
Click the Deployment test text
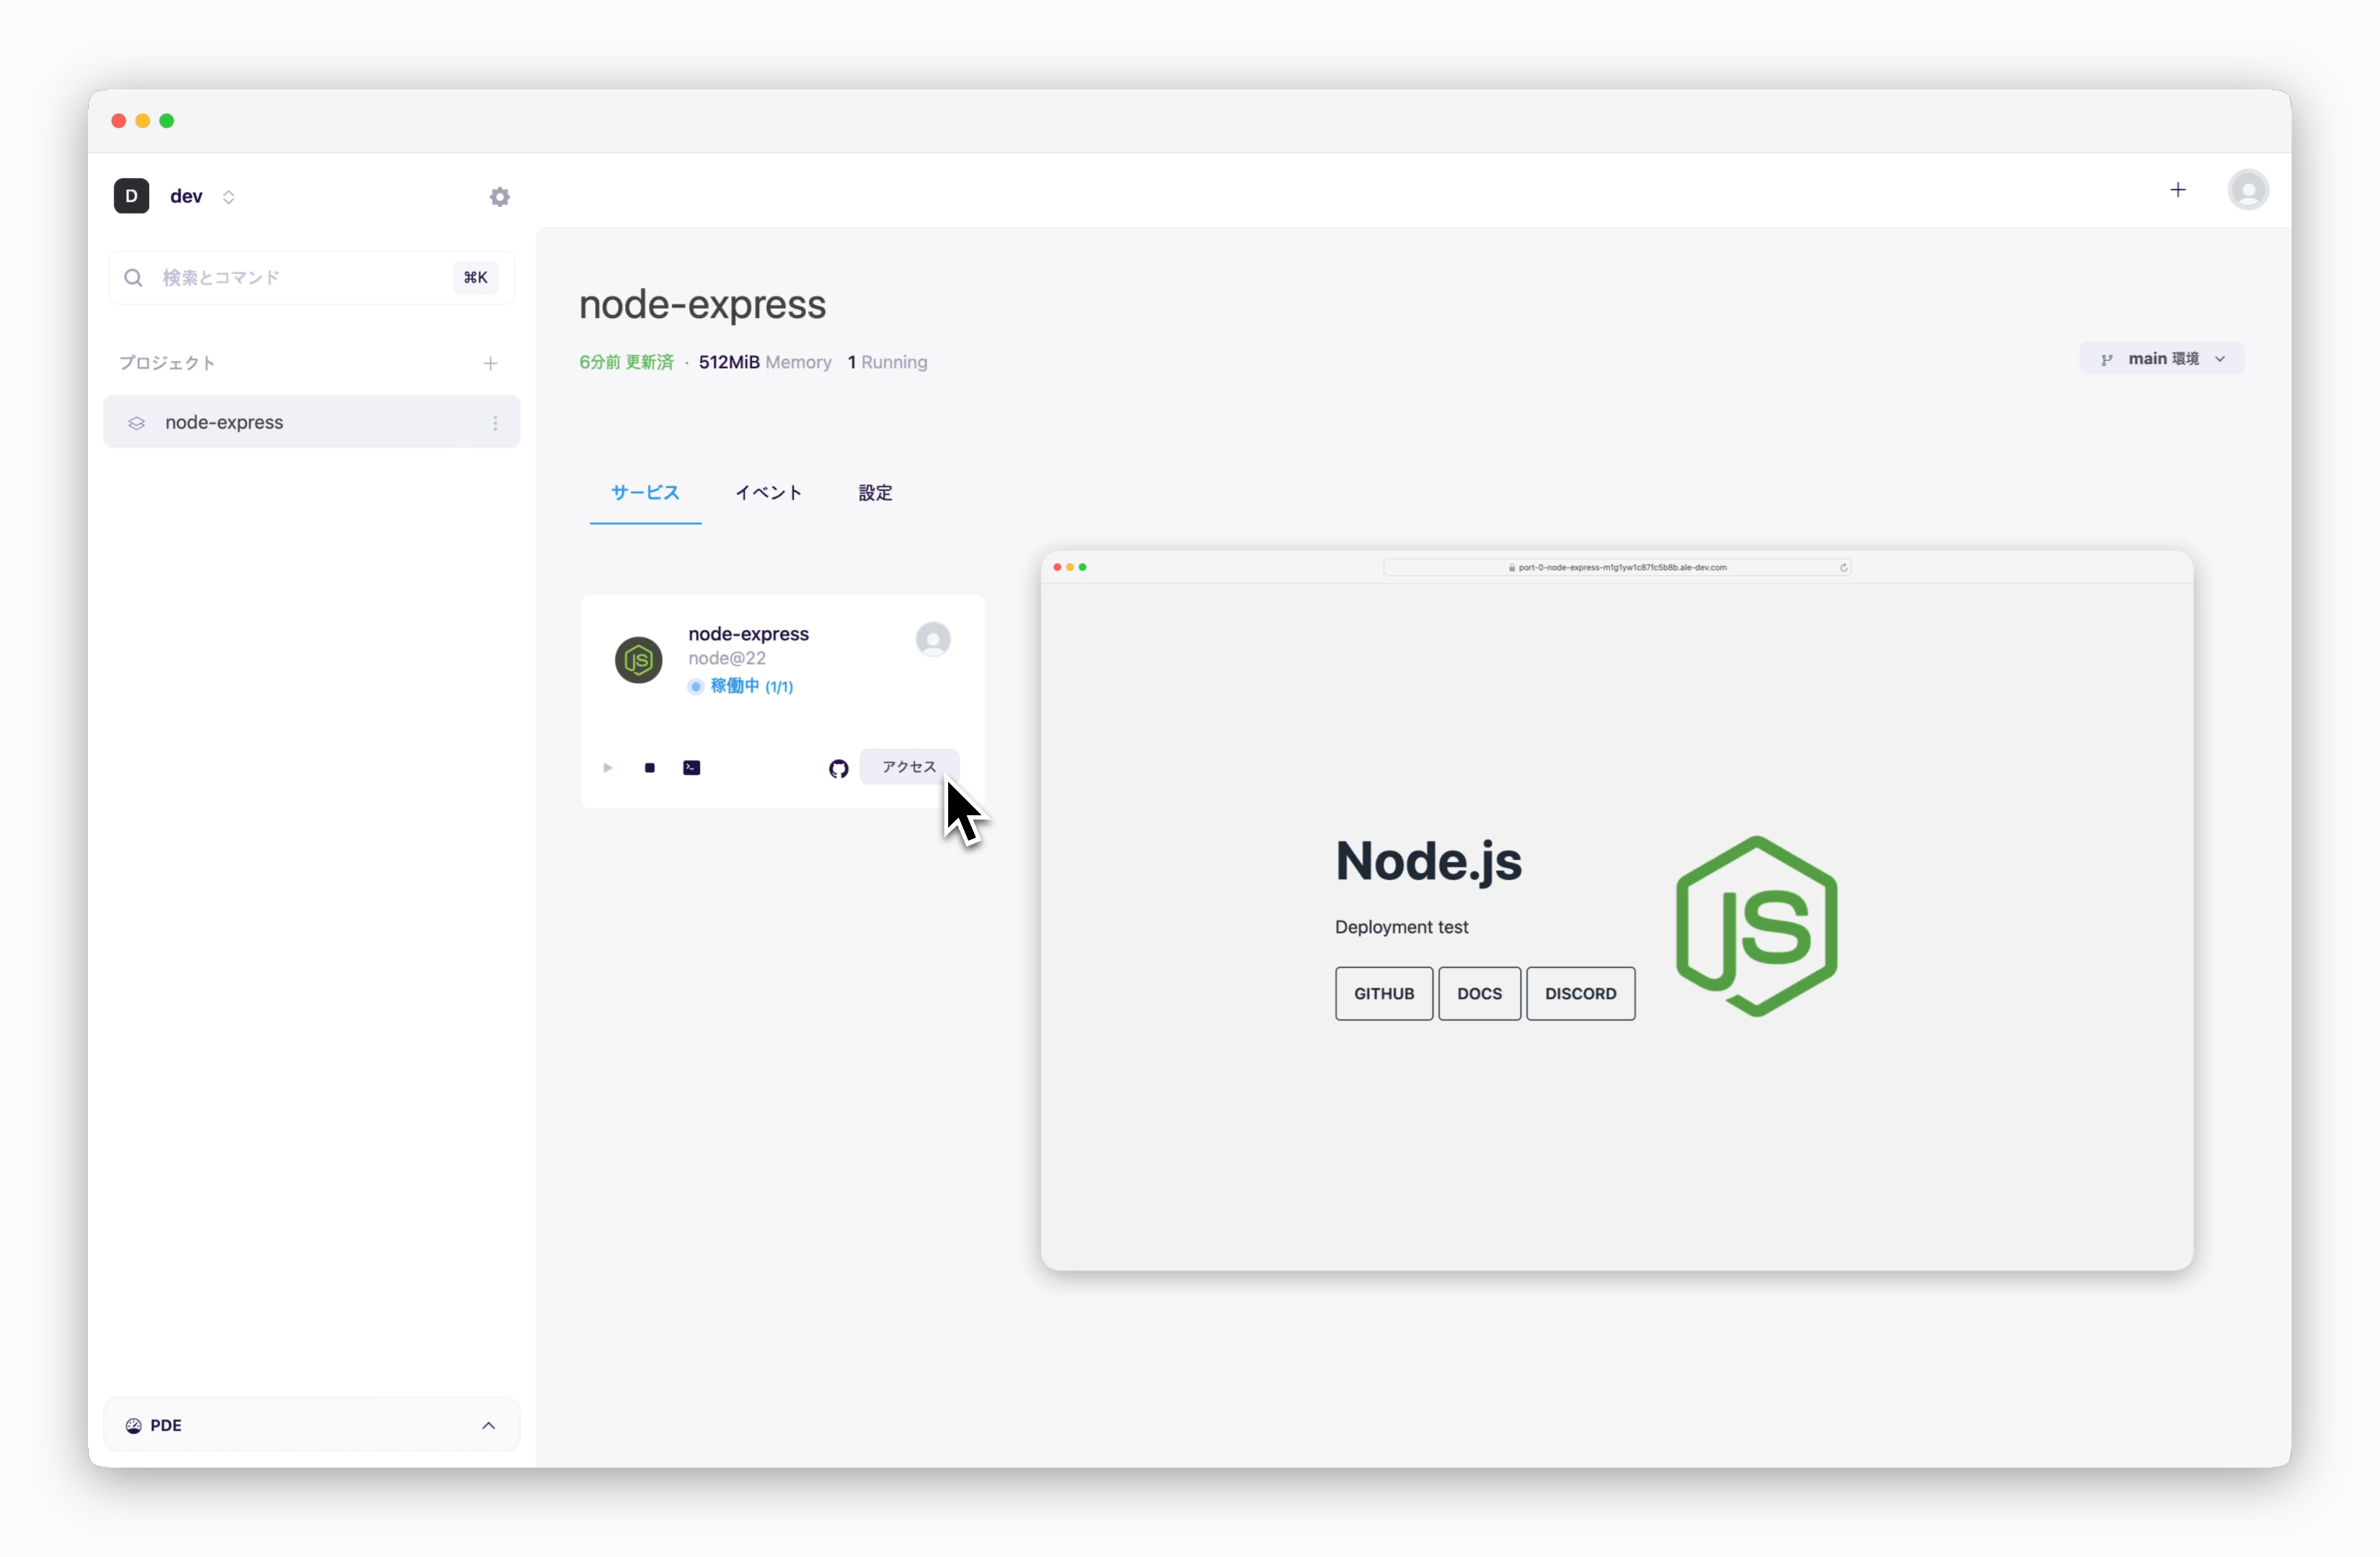click(x=1401, y=927)
